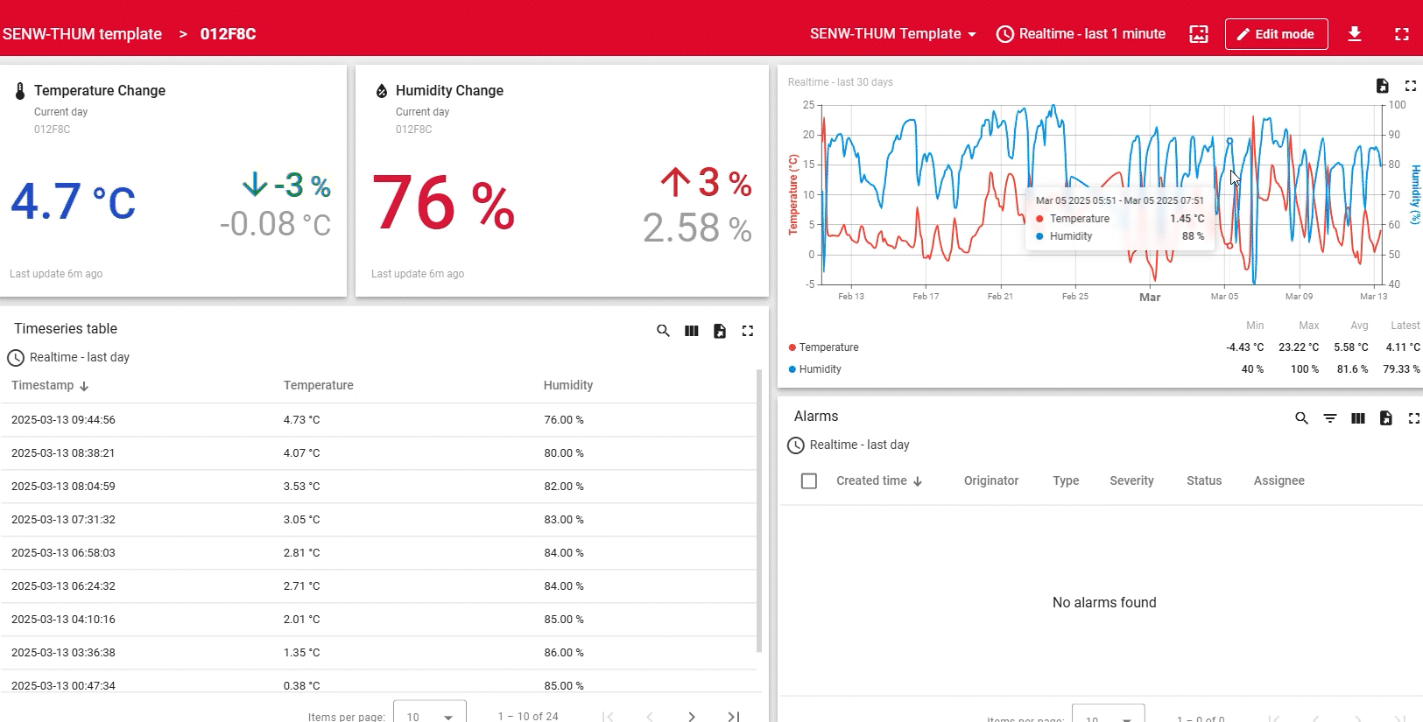Sort by Humidity column in timeseries table
Viewport: 1423px width, 722px height.
click(568, 385)
